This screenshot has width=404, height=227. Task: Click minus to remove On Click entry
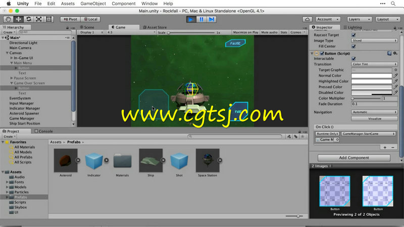click(x=393, y=147)
